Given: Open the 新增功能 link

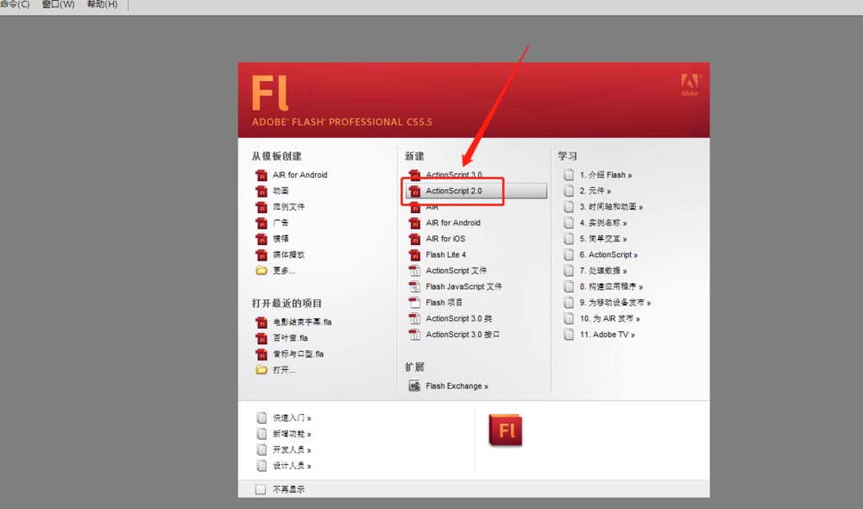Looking at the screenshot, I should tap(293, 434).
